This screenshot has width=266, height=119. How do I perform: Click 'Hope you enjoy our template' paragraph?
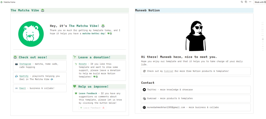coord(192,63)
